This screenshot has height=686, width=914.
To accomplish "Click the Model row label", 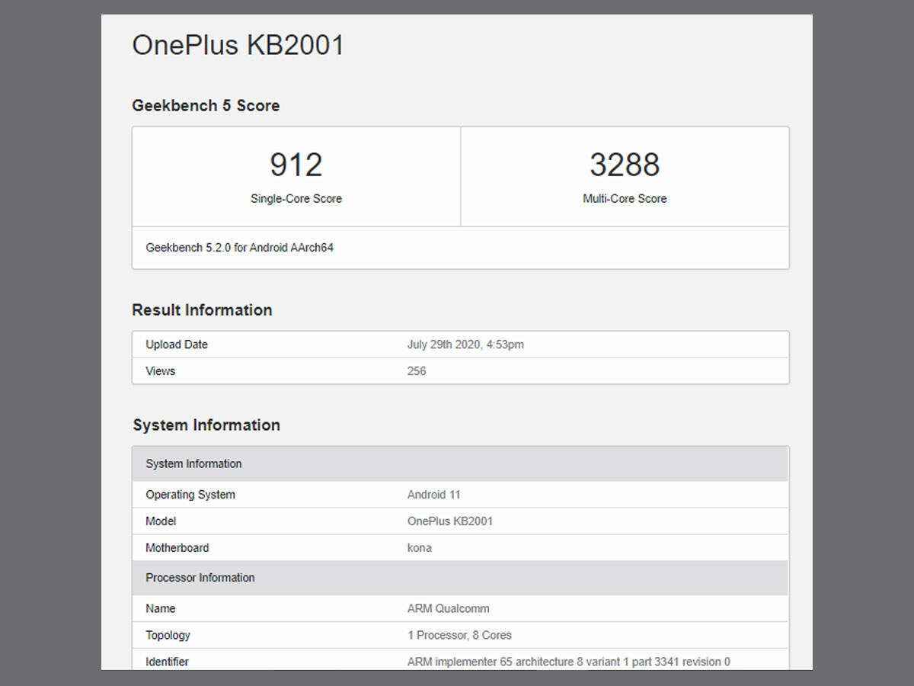I will (161, 521).
